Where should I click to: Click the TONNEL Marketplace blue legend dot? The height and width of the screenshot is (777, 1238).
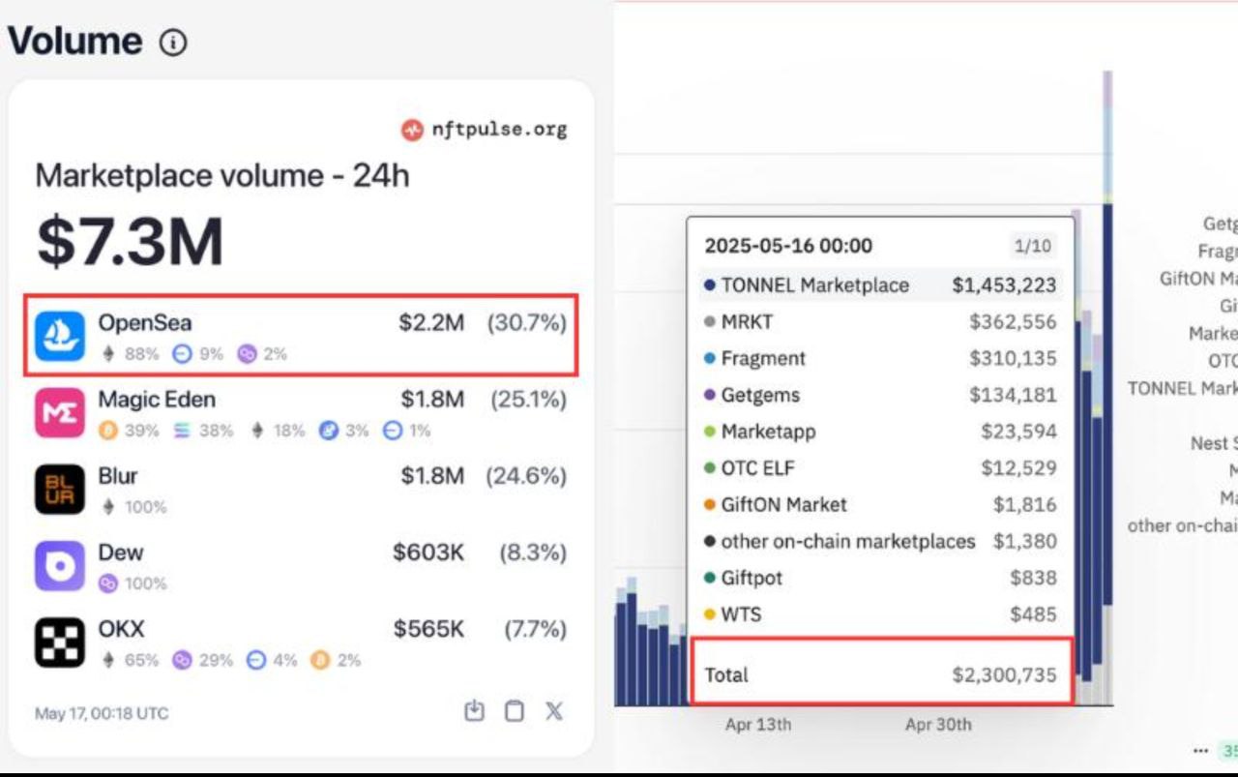point(710,285)
